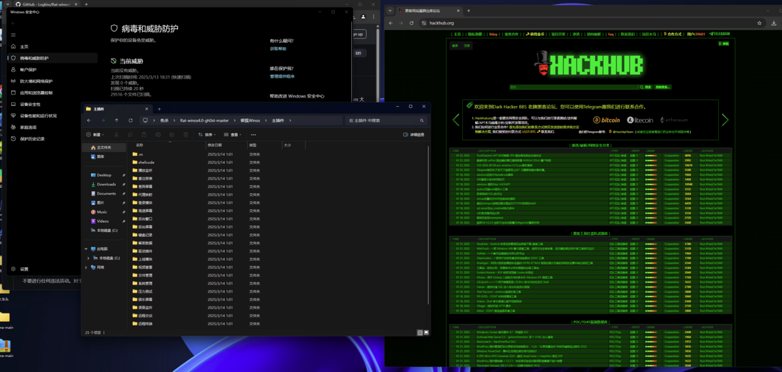This screenshot has height=372, width=782.
Task: Click the Cut scissors icon in Explorer toolbar
Action: pyautogui.click(x=117, y=135)
